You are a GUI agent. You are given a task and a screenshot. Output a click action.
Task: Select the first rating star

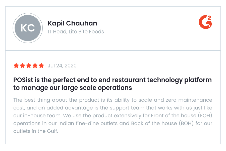point(16,65)
